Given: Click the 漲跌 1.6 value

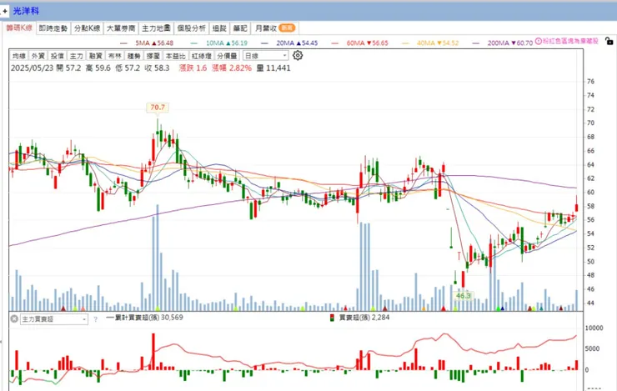Looking at the screenshot, I should tap(193, 68).
